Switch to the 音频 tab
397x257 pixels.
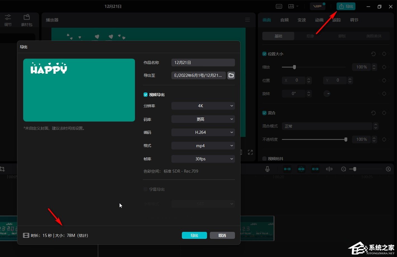point(284,20)
